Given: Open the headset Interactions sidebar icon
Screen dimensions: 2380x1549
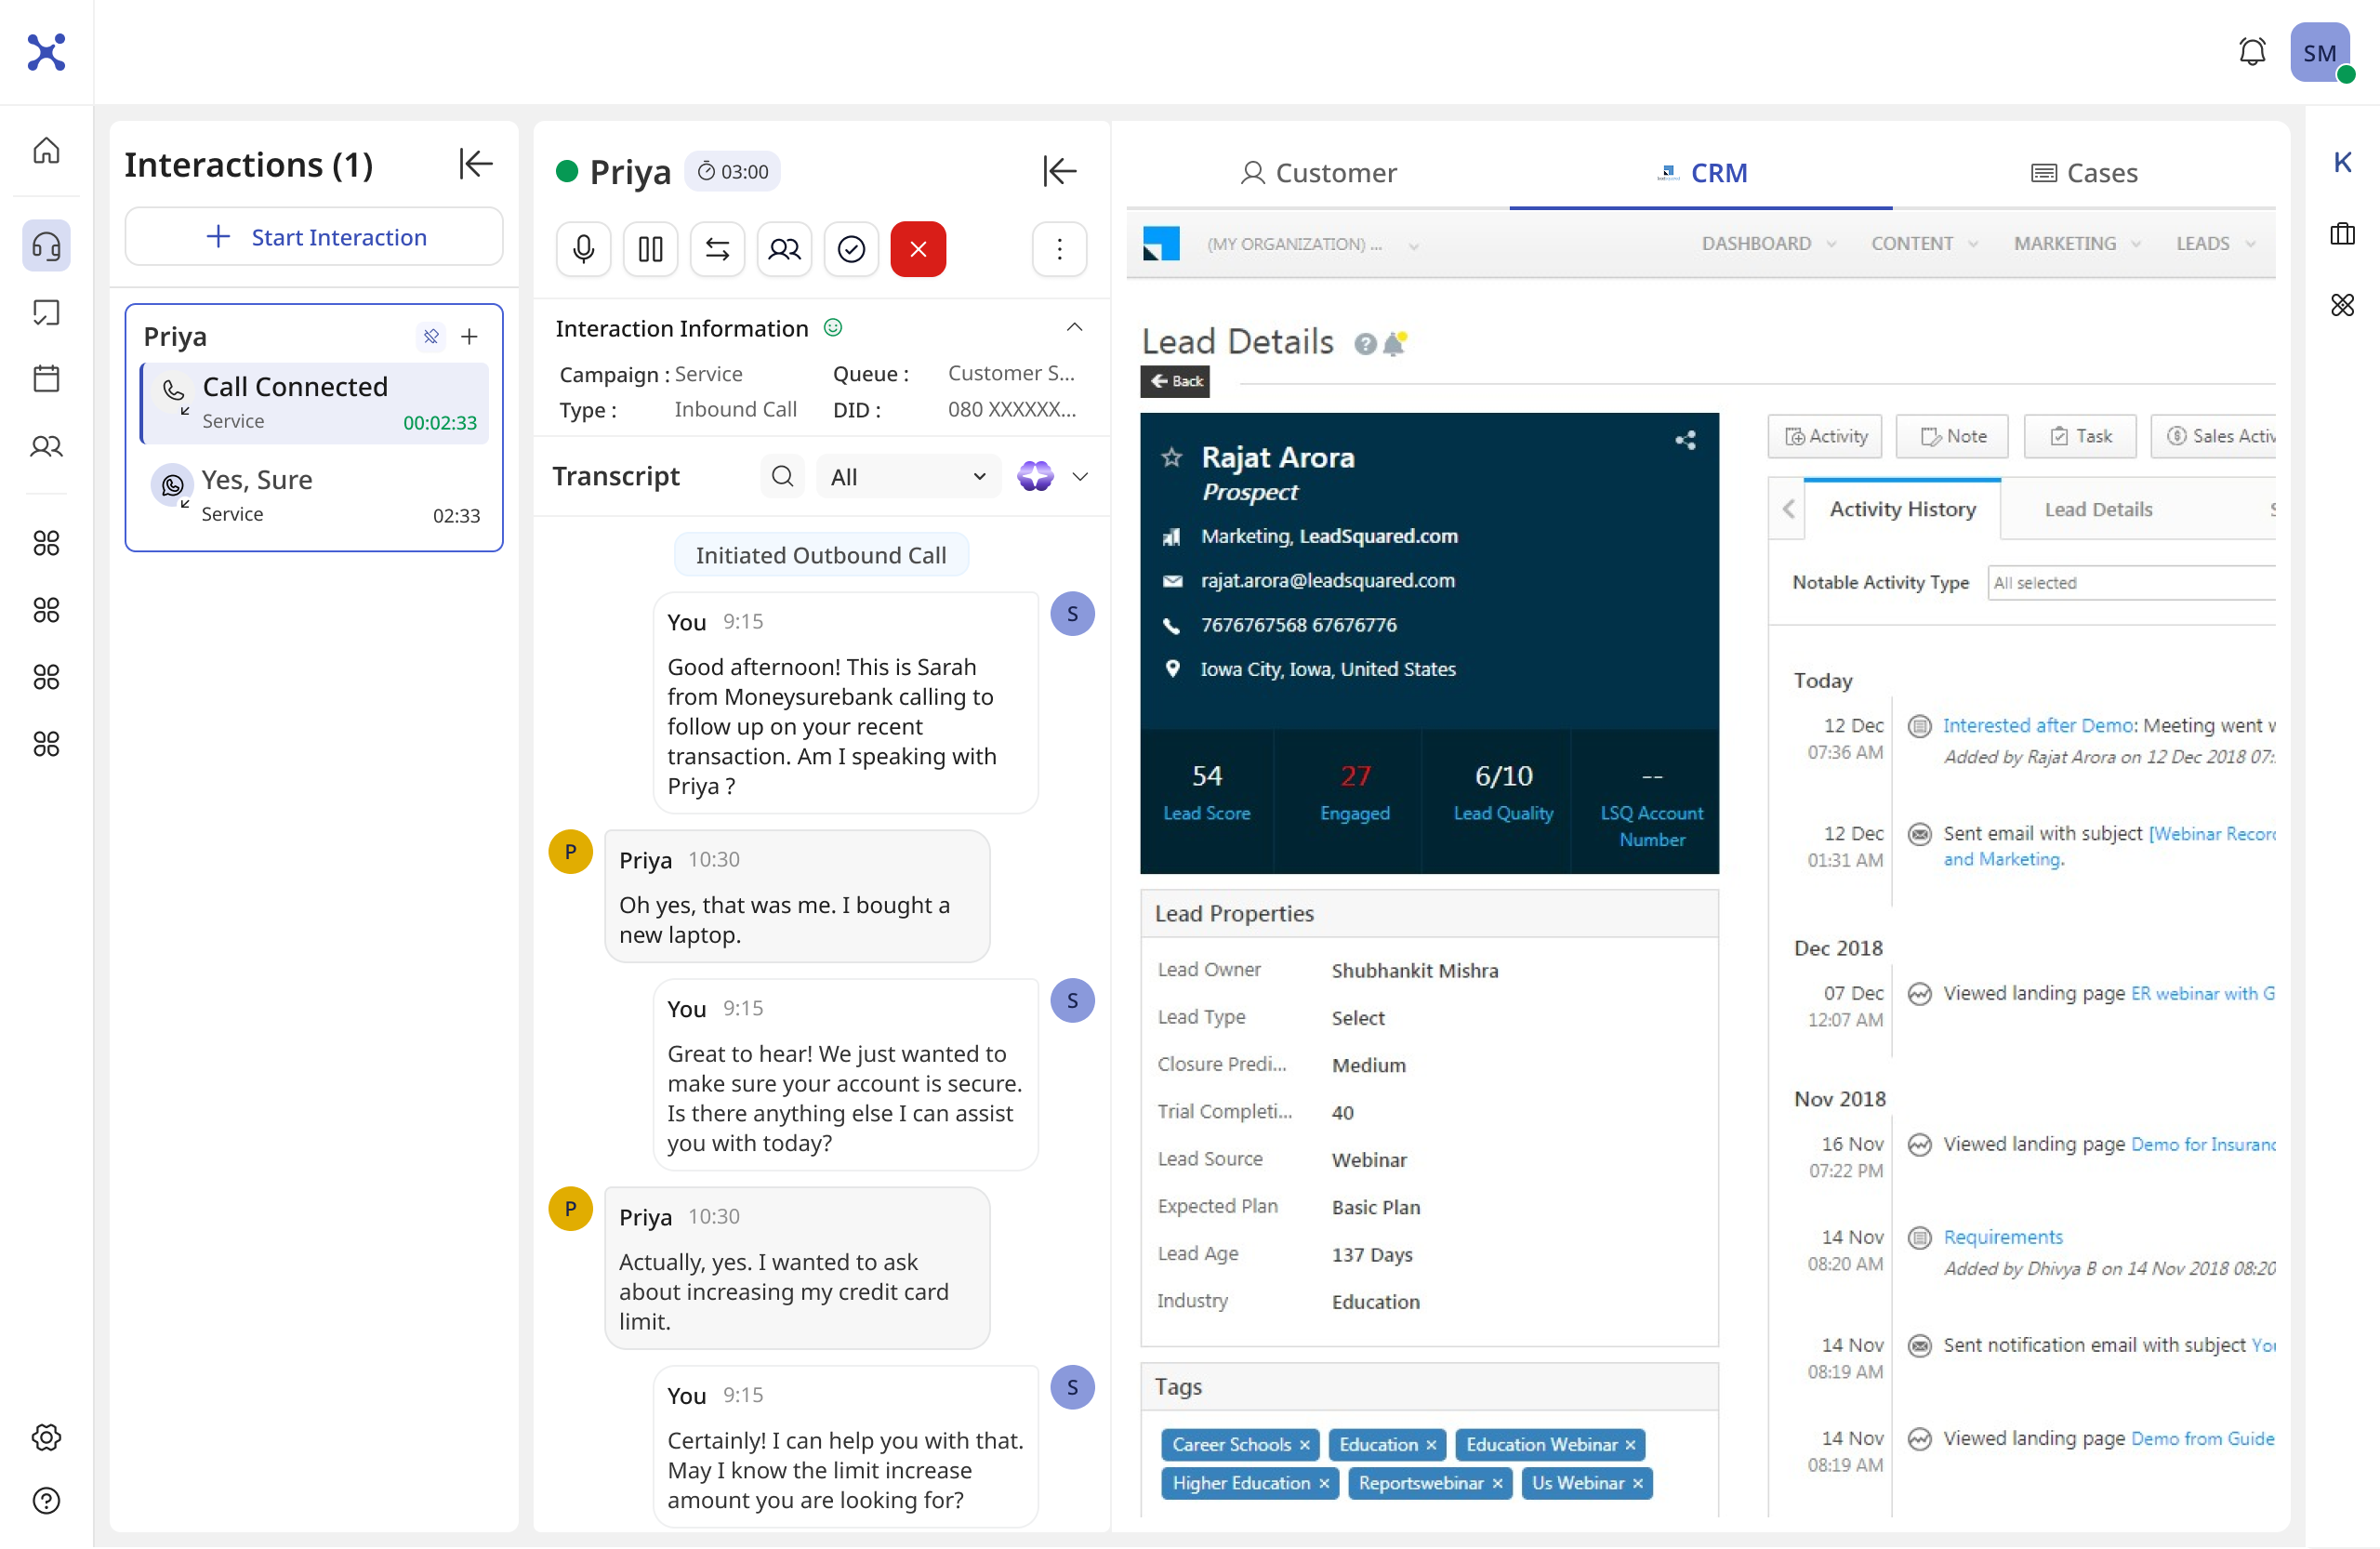Looking at the screenshot, I should [x=46, y=246].
